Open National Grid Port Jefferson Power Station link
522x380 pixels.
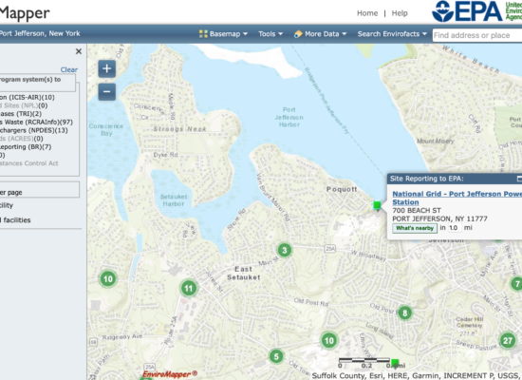pos(457,198)
